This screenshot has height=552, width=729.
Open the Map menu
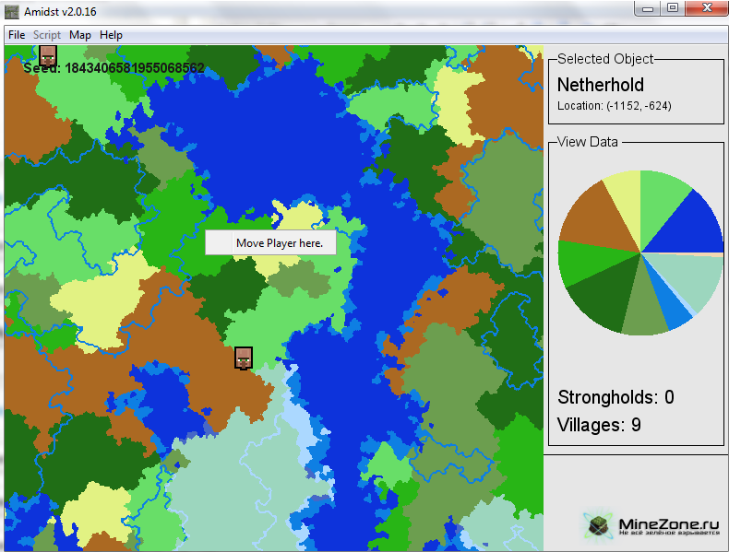click(80, 35)
